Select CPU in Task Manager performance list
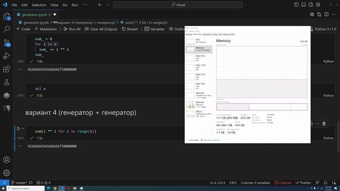 pos(199,41)
